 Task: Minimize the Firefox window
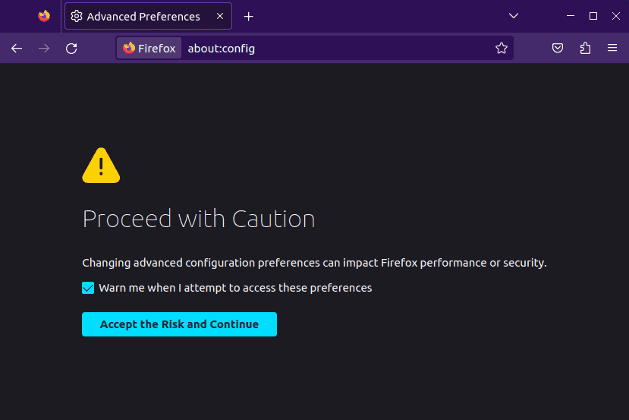571,16
